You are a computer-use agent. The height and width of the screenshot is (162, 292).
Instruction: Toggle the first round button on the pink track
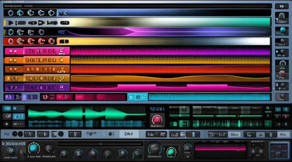11,51
